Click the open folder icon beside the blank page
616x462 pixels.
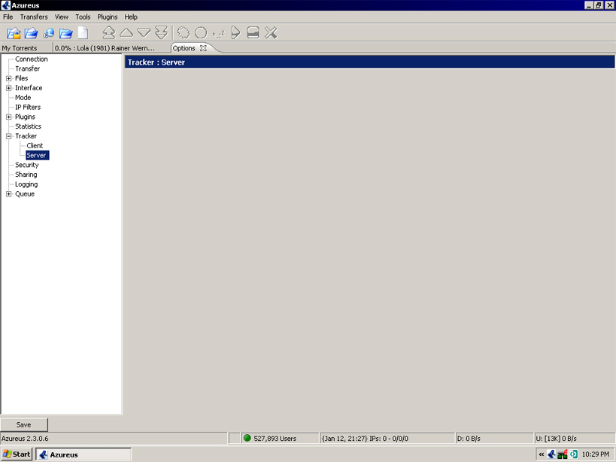[65, 33]
